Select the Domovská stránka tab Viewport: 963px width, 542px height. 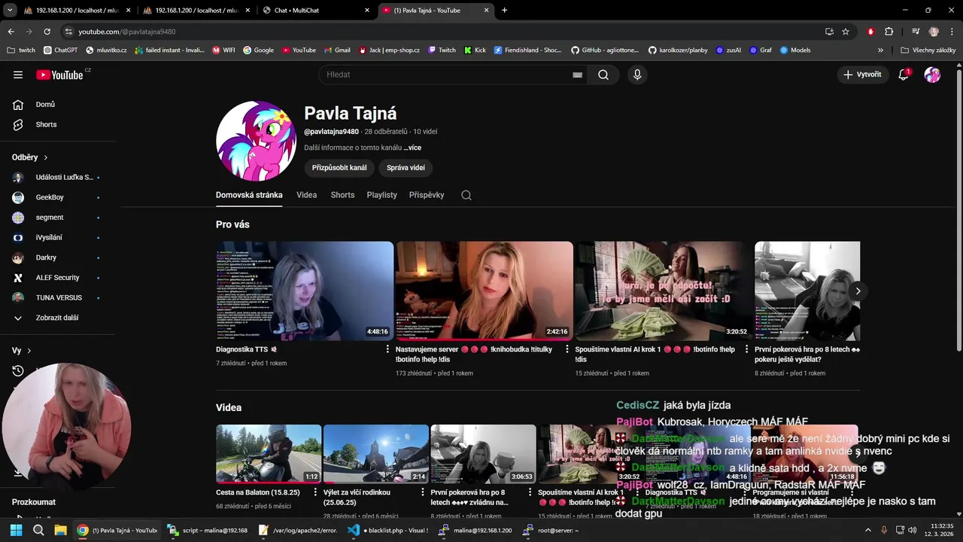249,195
